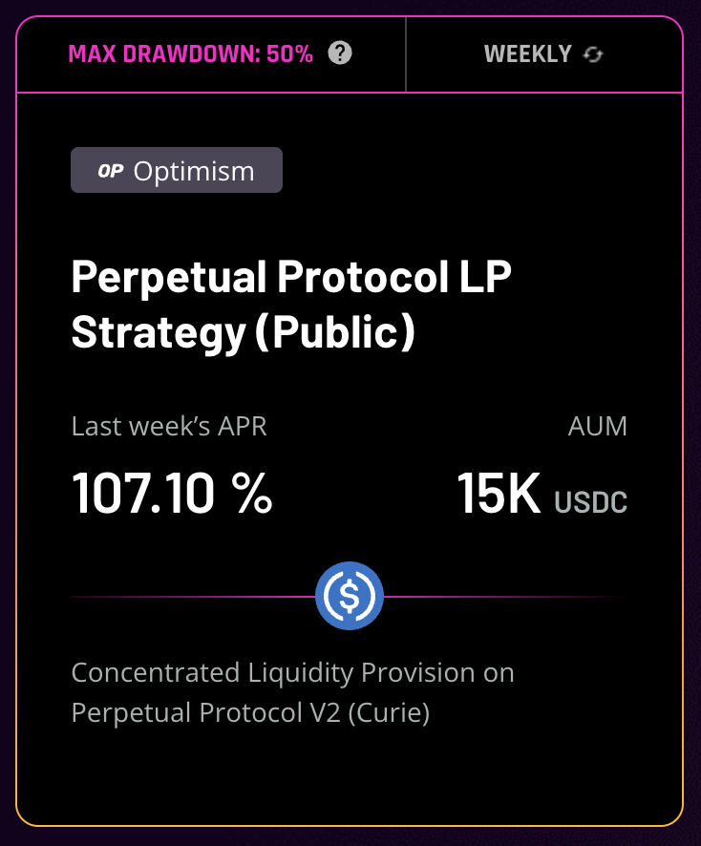Click the Concentrated Liquidity Provision description text
The width and height of the screenshot is (701, 846).
click(292, 672)
